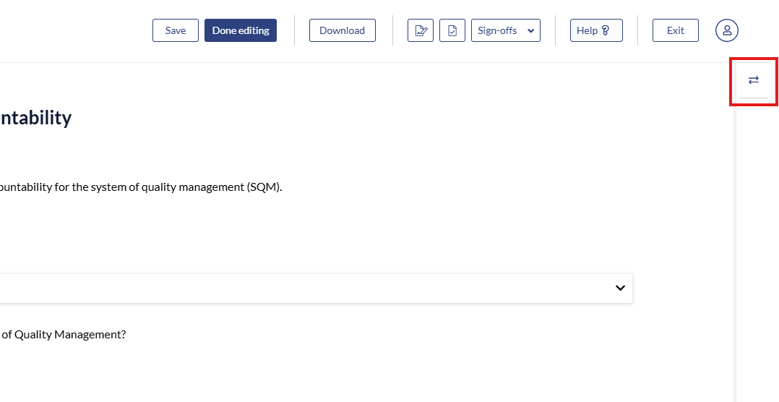Click the document checkmark icon
Screen dimensions: 779x402
coord(452,30)
